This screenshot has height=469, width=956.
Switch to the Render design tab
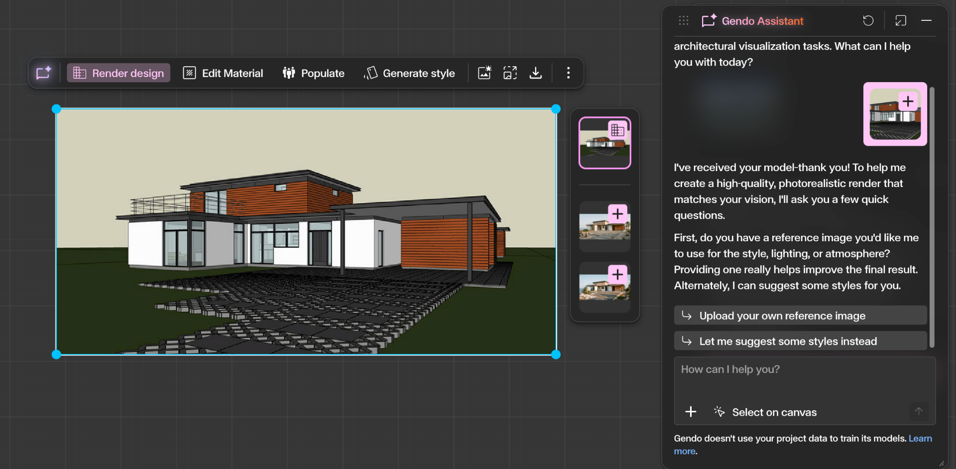(118, 73)
